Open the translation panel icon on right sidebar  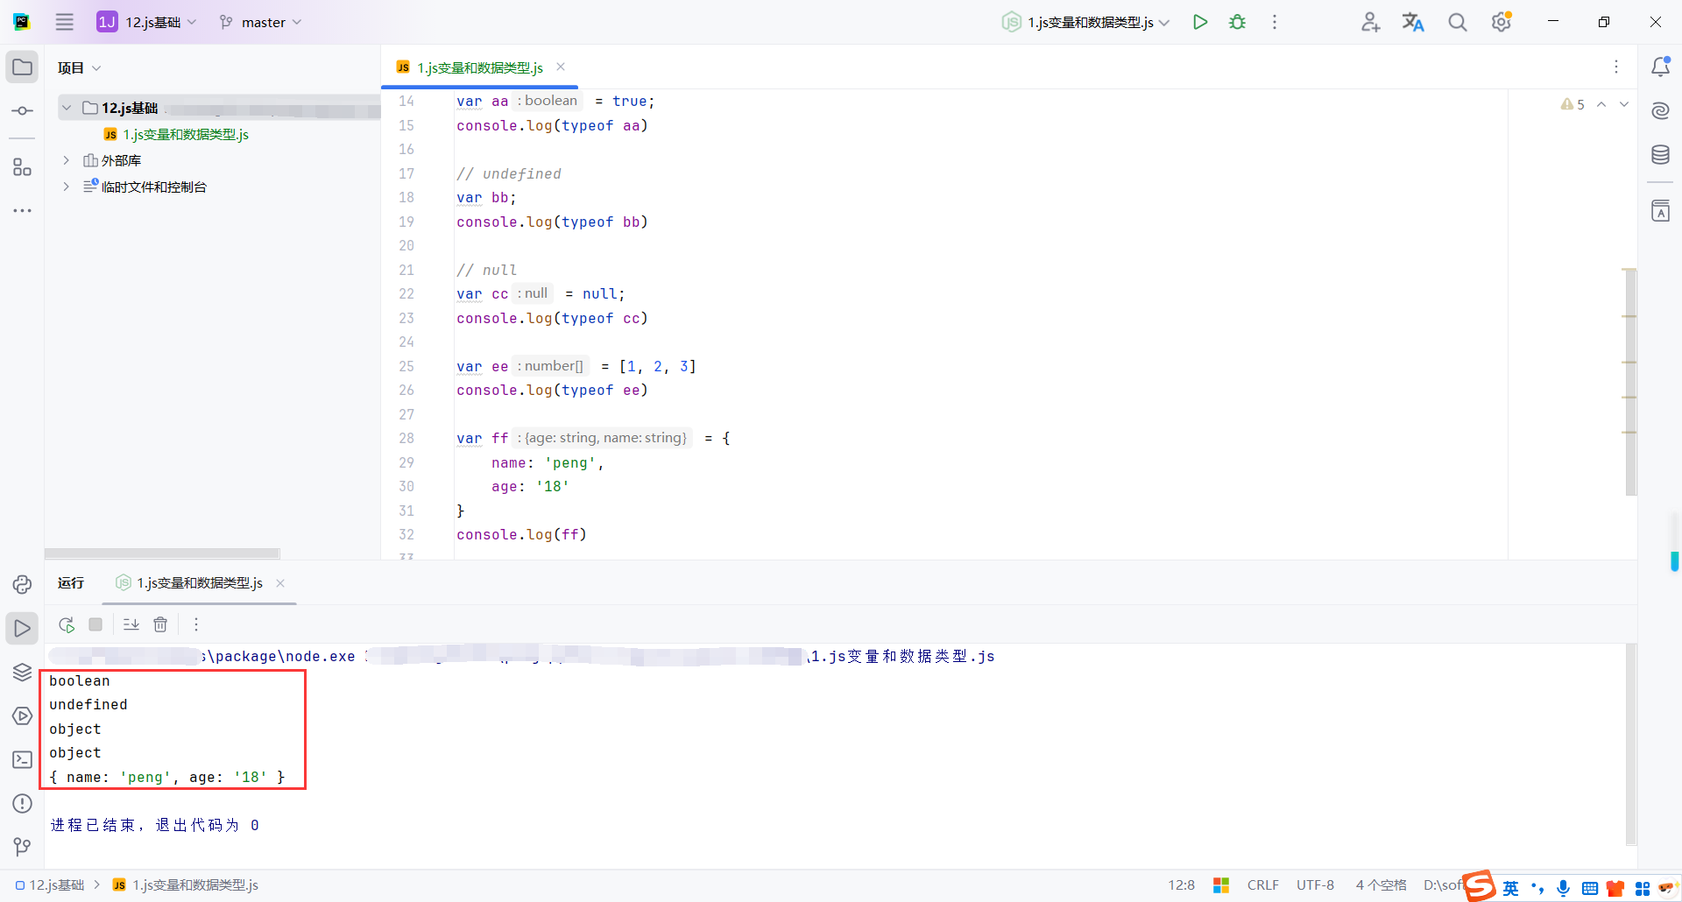pos(1660,211)
